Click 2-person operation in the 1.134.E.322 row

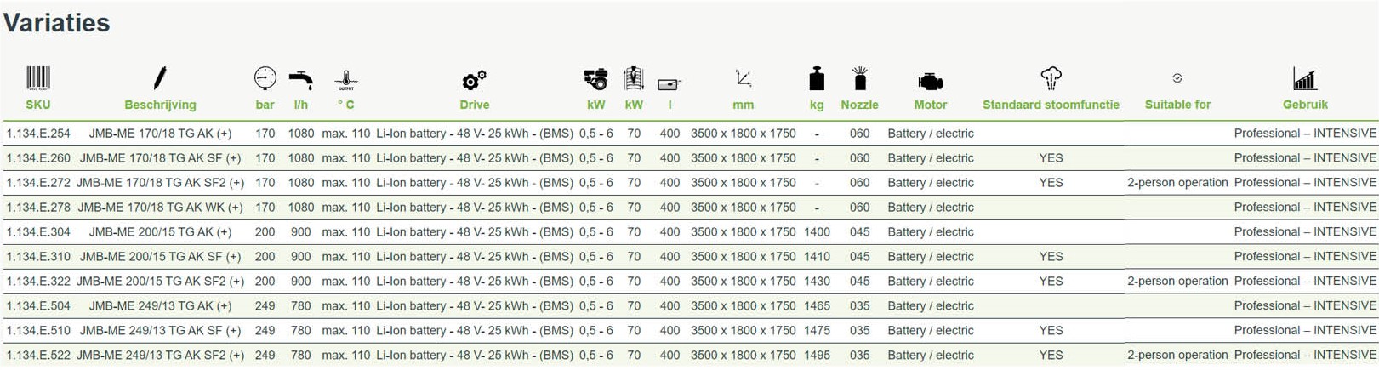(x=1177, y=282)
